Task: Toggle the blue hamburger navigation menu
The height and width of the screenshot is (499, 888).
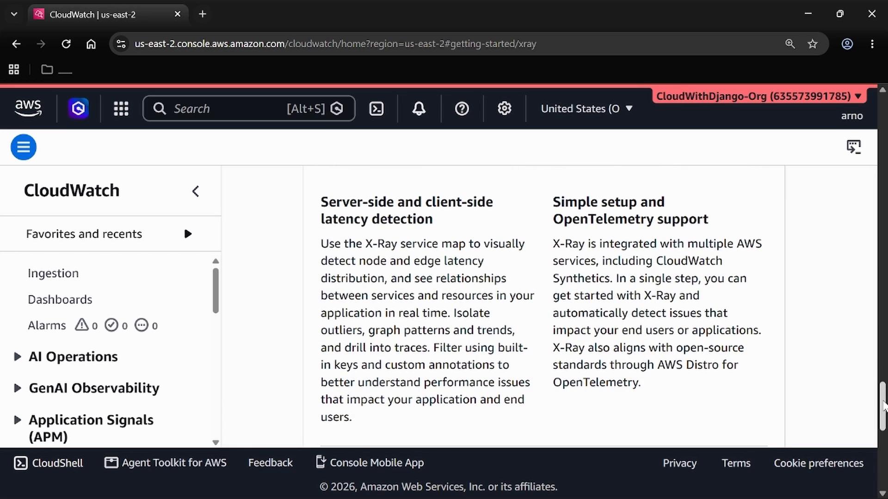Action: 24,147
